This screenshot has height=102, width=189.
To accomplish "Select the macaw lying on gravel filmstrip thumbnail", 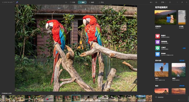I will (49, 98).
